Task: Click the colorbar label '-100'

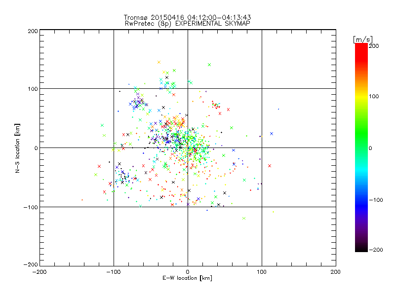Action: 376,200
